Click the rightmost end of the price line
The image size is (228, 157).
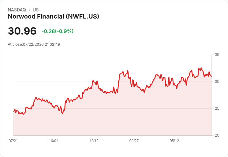click(x=211, y=76)
